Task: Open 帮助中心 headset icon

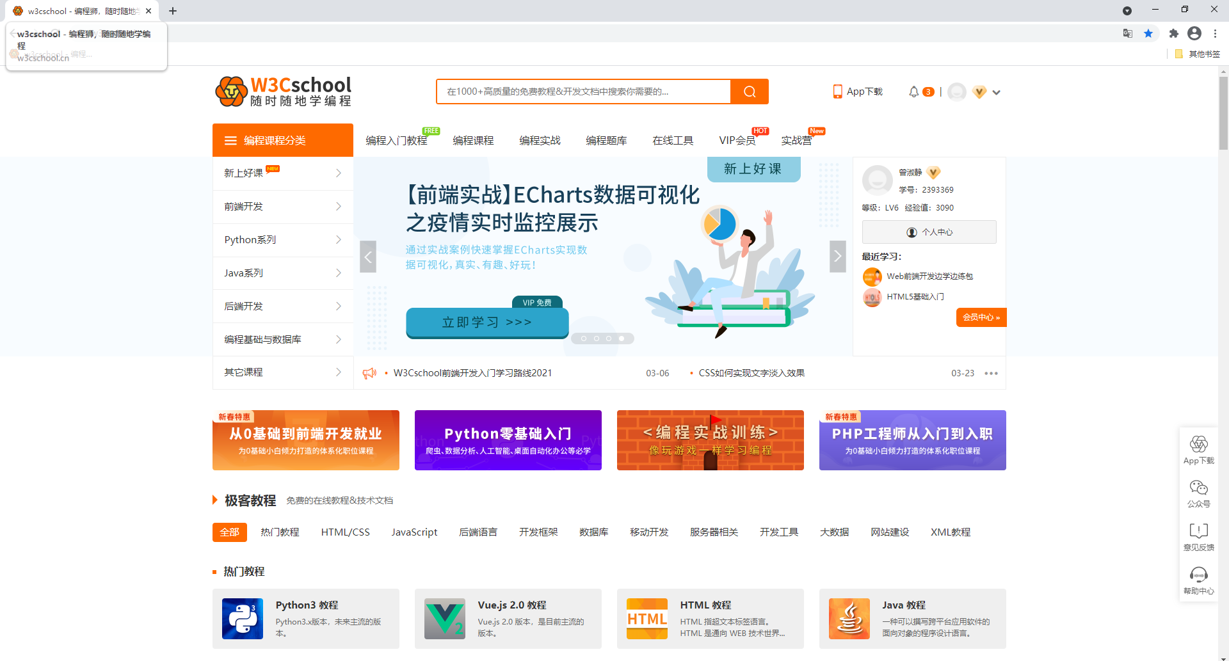Action: 1198,575
